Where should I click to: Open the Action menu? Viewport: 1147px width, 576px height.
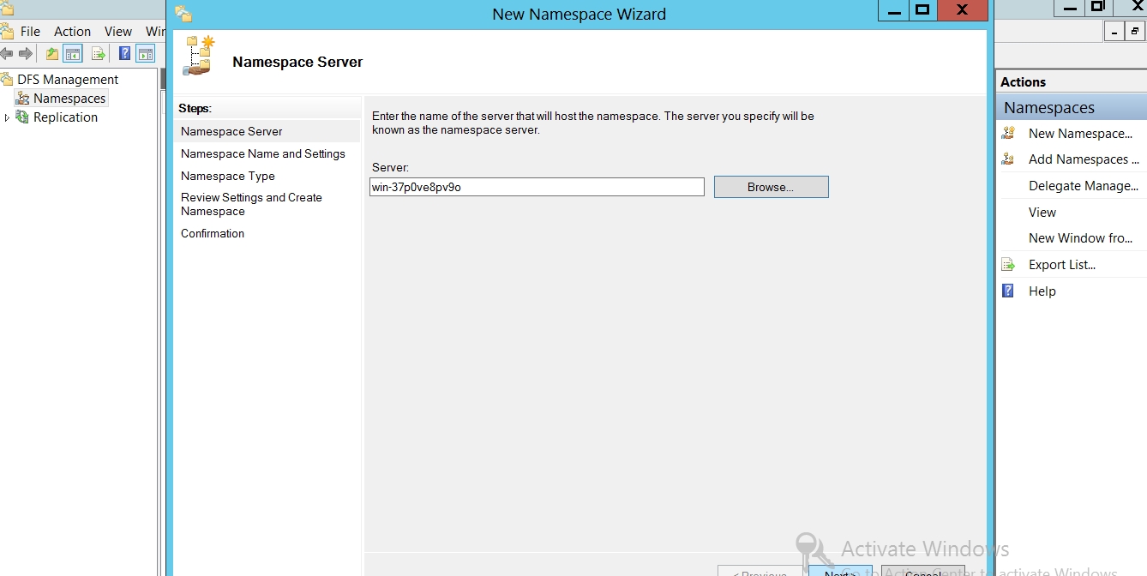pos(72,31)
